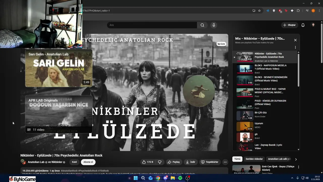Select the Anatolian Lab adlı chip

point(279,159)
